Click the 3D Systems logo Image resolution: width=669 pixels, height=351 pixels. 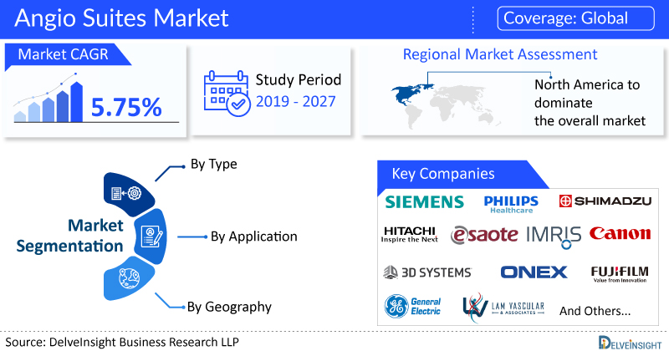(x=427, y=272)
